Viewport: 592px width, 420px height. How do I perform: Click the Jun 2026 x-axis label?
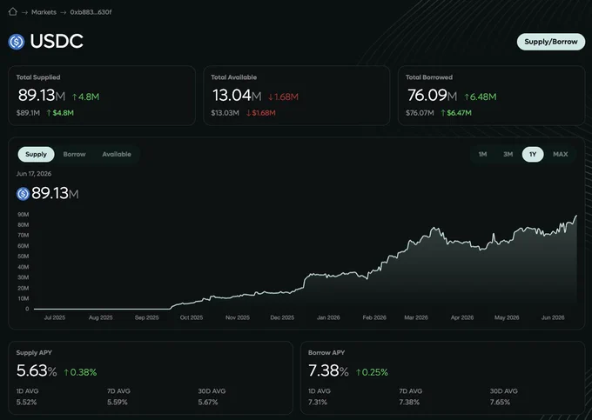pyautogui.click(x=553, y=318)
